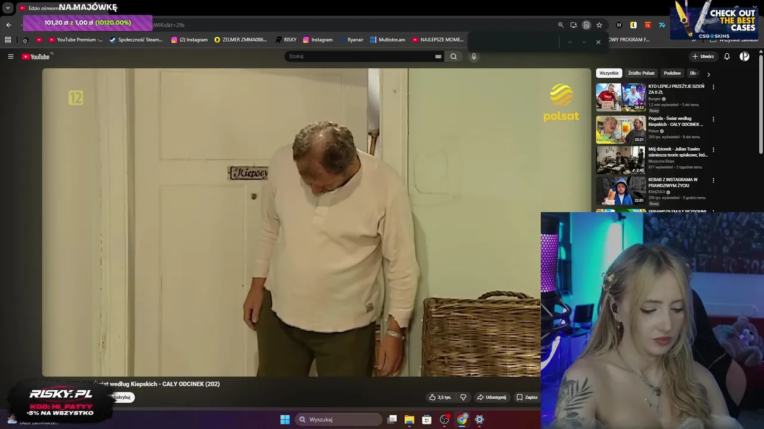764x429 pixels.
Task: Open the (2) Instagram bookmark
Action: (x=189, y=40)
